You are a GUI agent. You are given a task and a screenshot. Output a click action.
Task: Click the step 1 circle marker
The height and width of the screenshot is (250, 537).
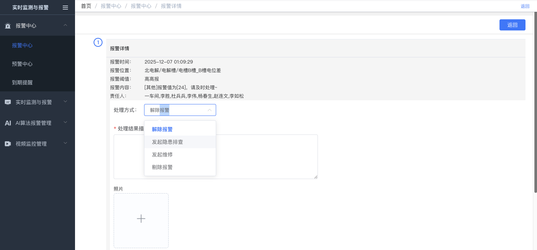pos(98,43)
